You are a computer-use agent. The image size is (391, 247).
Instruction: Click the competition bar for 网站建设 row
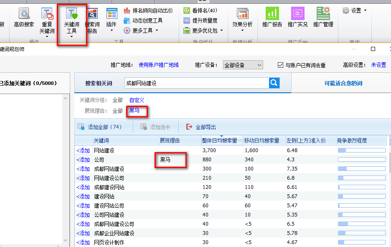[x=361, y=150]
